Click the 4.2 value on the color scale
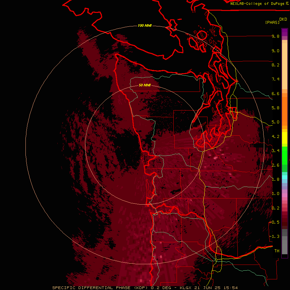The width and height of the screenshot is (290, 290). [275, 137]
